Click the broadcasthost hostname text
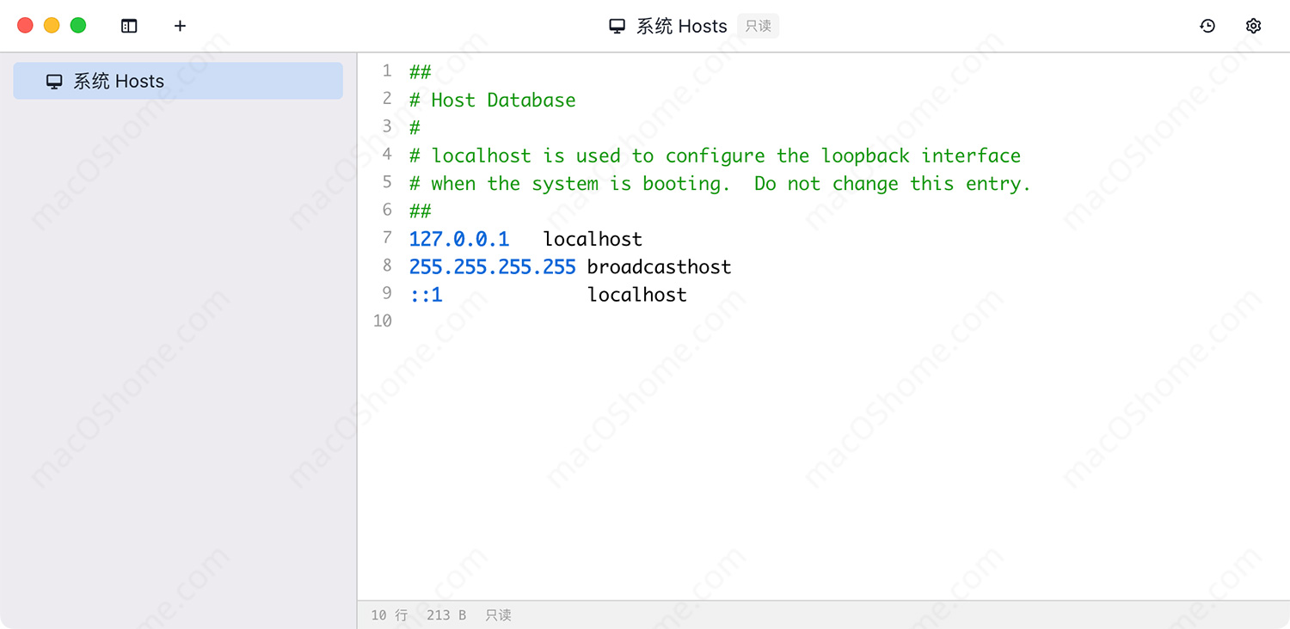 659,267
